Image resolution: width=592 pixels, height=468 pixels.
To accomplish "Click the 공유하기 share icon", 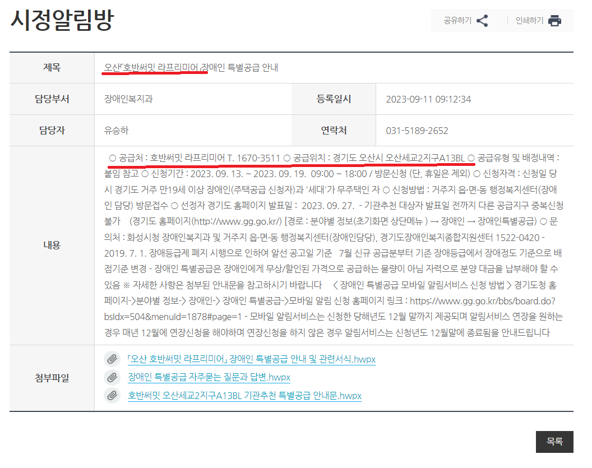I will coord(483,20).
